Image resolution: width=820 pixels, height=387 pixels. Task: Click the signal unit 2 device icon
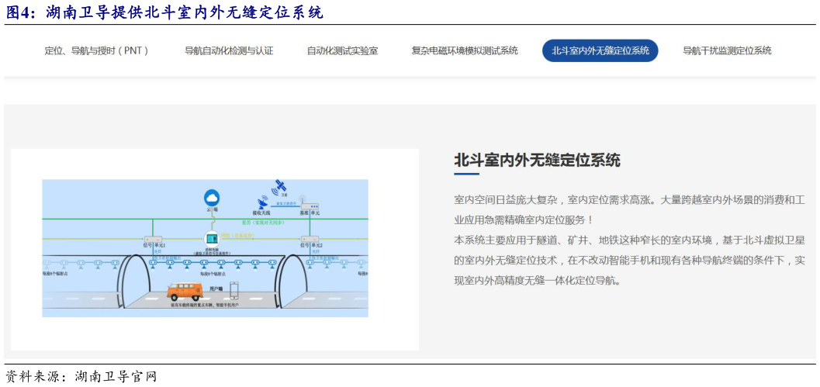pyautogui.click(x=310, y=238)
